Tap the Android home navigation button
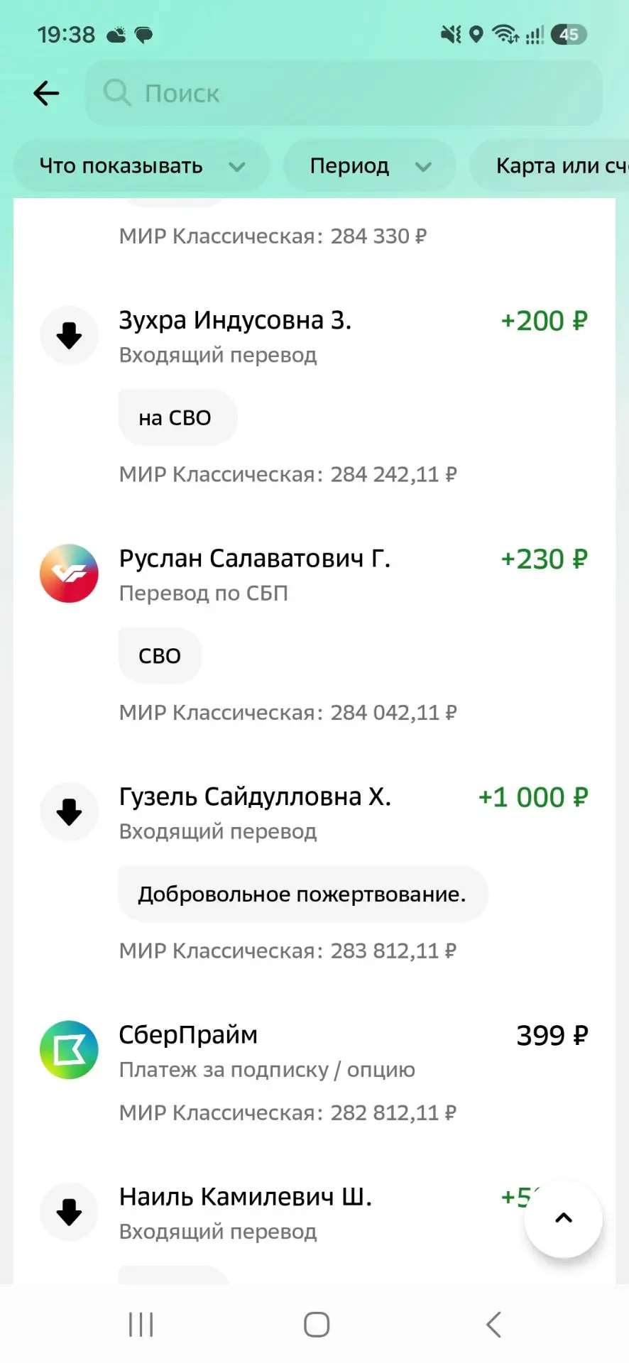 (317, 1325)
